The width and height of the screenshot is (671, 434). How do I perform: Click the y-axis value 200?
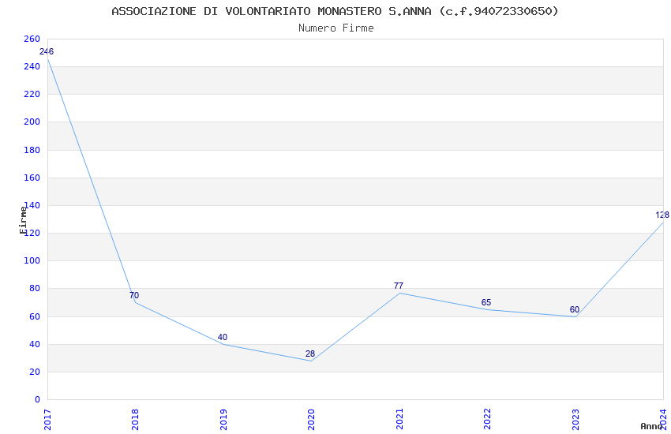coord(32,122)
